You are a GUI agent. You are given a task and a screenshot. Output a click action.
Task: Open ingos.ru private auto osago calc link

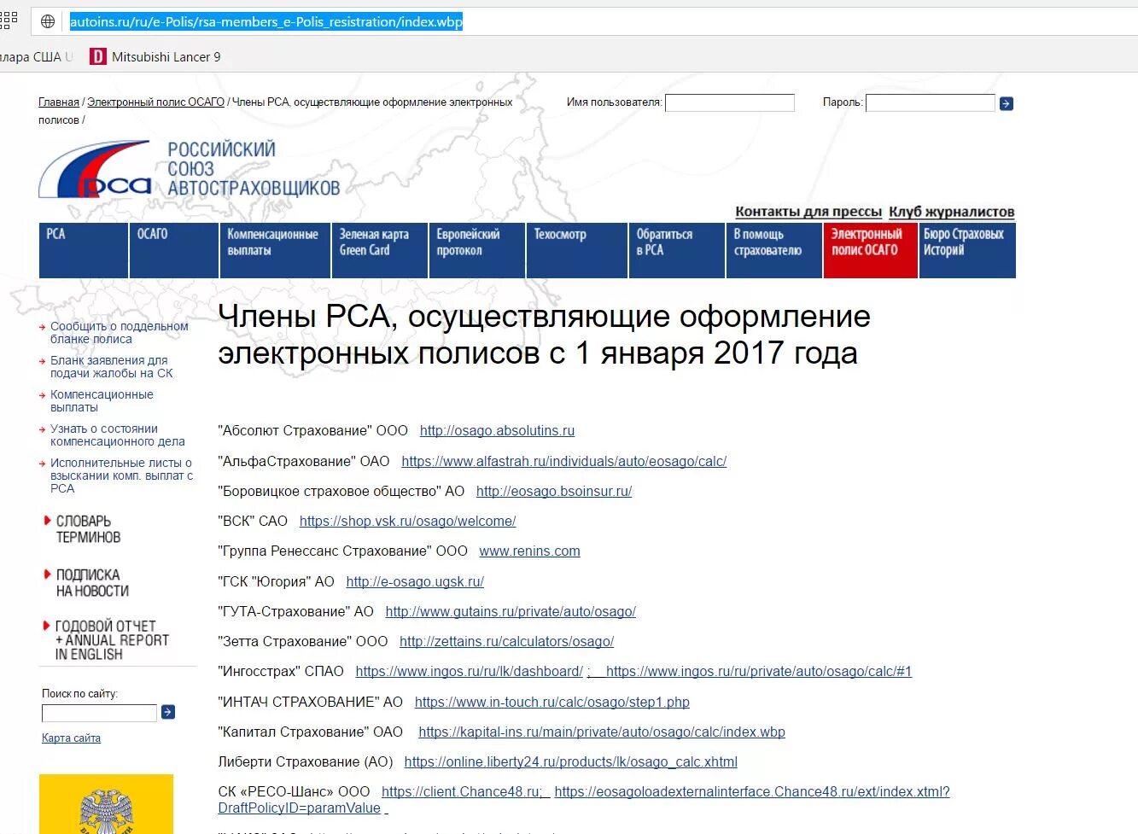(759, 672)
